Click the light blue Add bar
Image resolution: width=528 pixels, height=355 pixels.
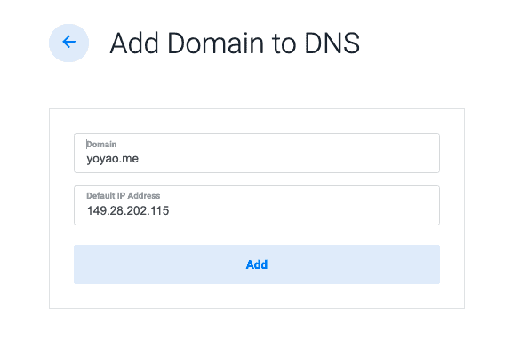(257, 264)
